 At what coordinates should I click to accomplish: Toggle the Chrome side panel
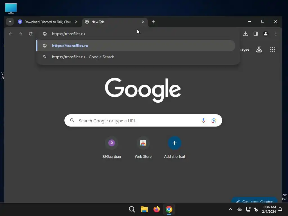coord(256,34)
